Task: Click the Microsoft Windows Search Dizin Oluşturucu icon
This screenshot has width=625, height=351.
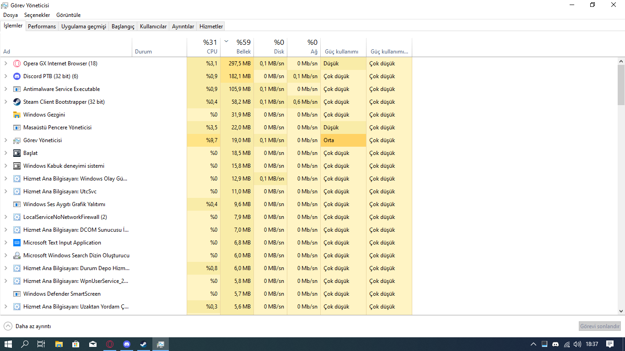Action: click(17, 255)
